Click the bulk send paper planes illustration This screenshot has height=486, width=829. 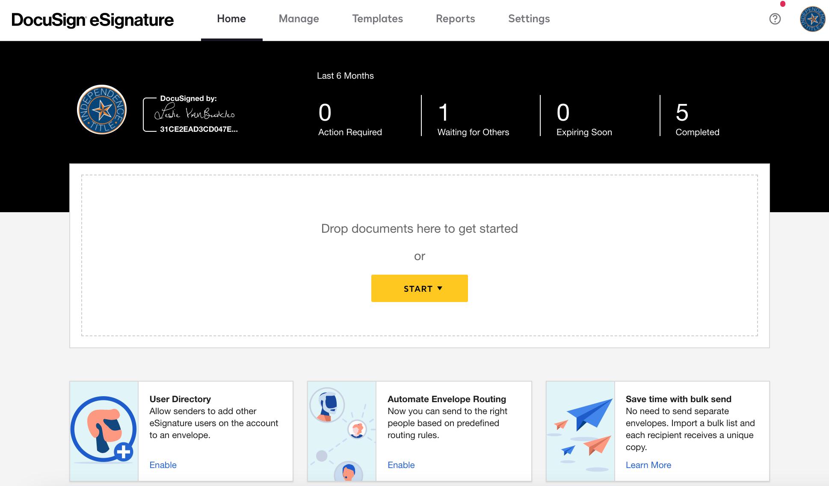click(580, 431)
